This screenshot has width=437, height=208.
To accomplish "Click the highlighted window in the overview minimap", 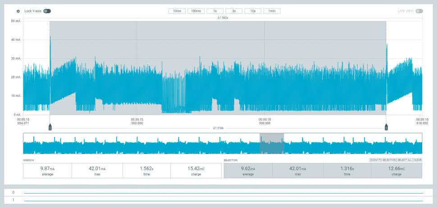I will click(x=272, y=144).
